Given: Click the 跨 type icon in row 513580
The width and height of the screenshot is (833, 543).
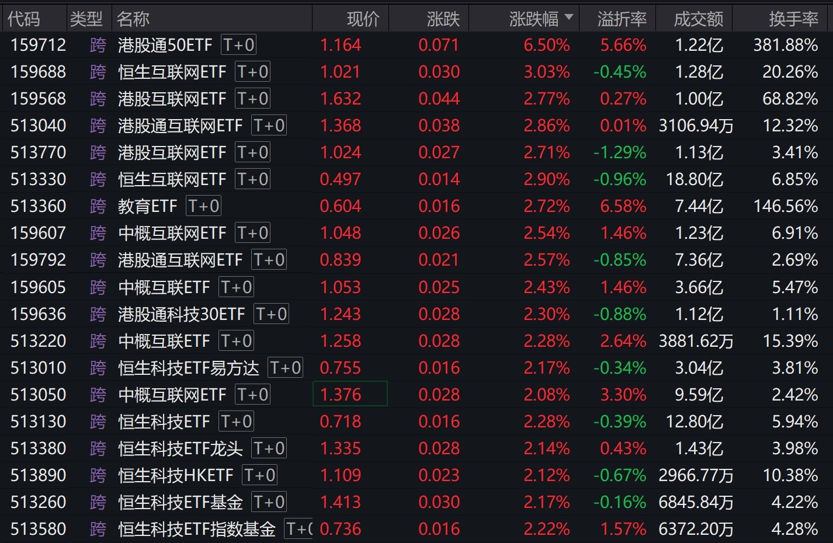Looking at the screenshot, I should (98, 529).
